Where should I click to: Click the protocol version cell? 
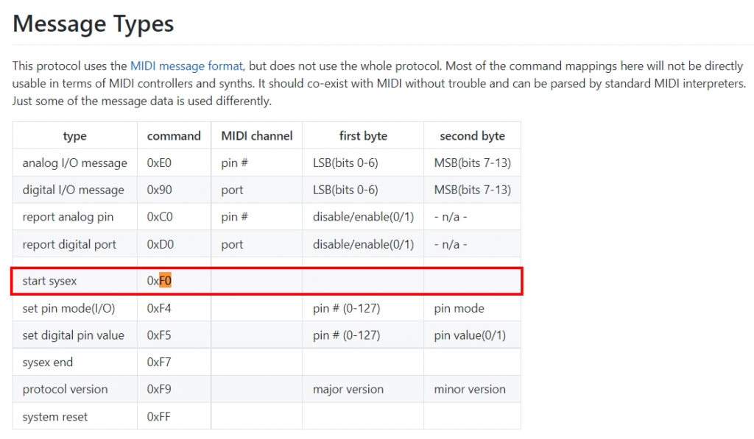(x=65, y=389)
